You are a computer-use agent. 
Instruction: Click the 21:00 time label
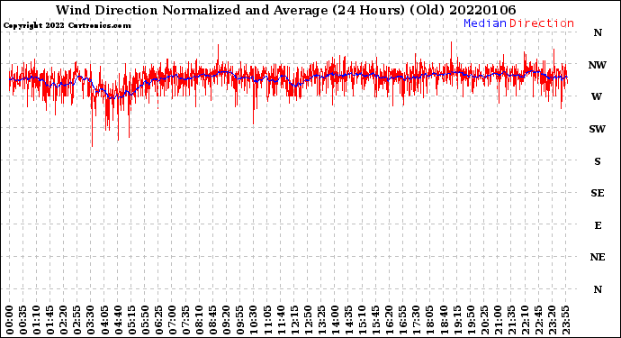498,320
